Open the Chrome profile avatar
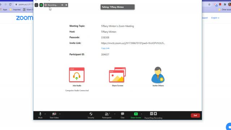The height and width of the screenshot is (130, 231). (230, 4)
